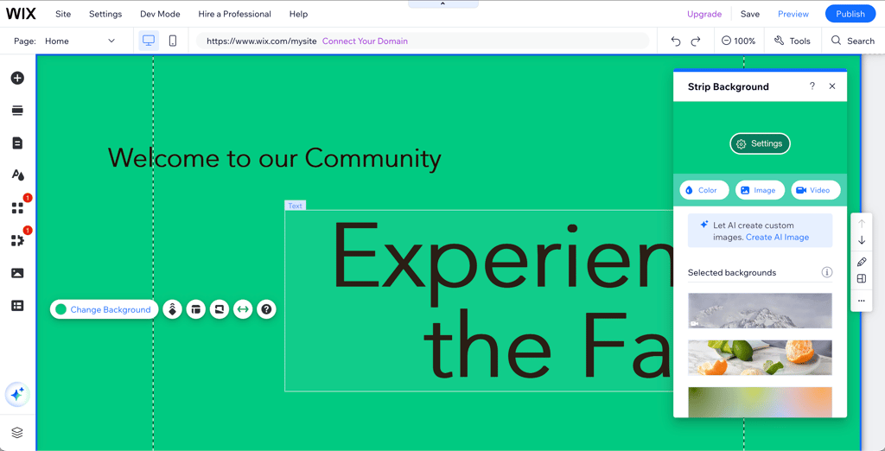Click the strip help question icon

266,309
